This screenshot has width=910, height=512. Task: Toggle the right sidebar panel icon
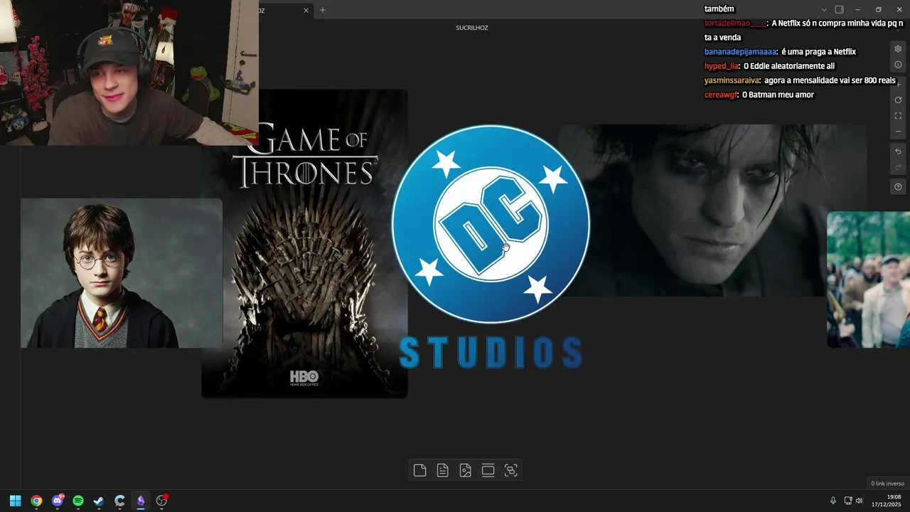(839, 9)
